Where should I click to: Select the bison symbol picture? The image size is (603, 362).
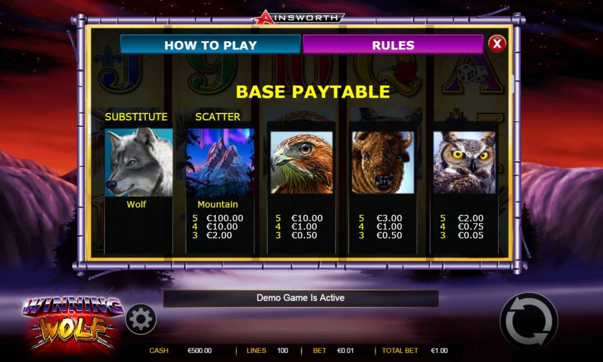383,162
